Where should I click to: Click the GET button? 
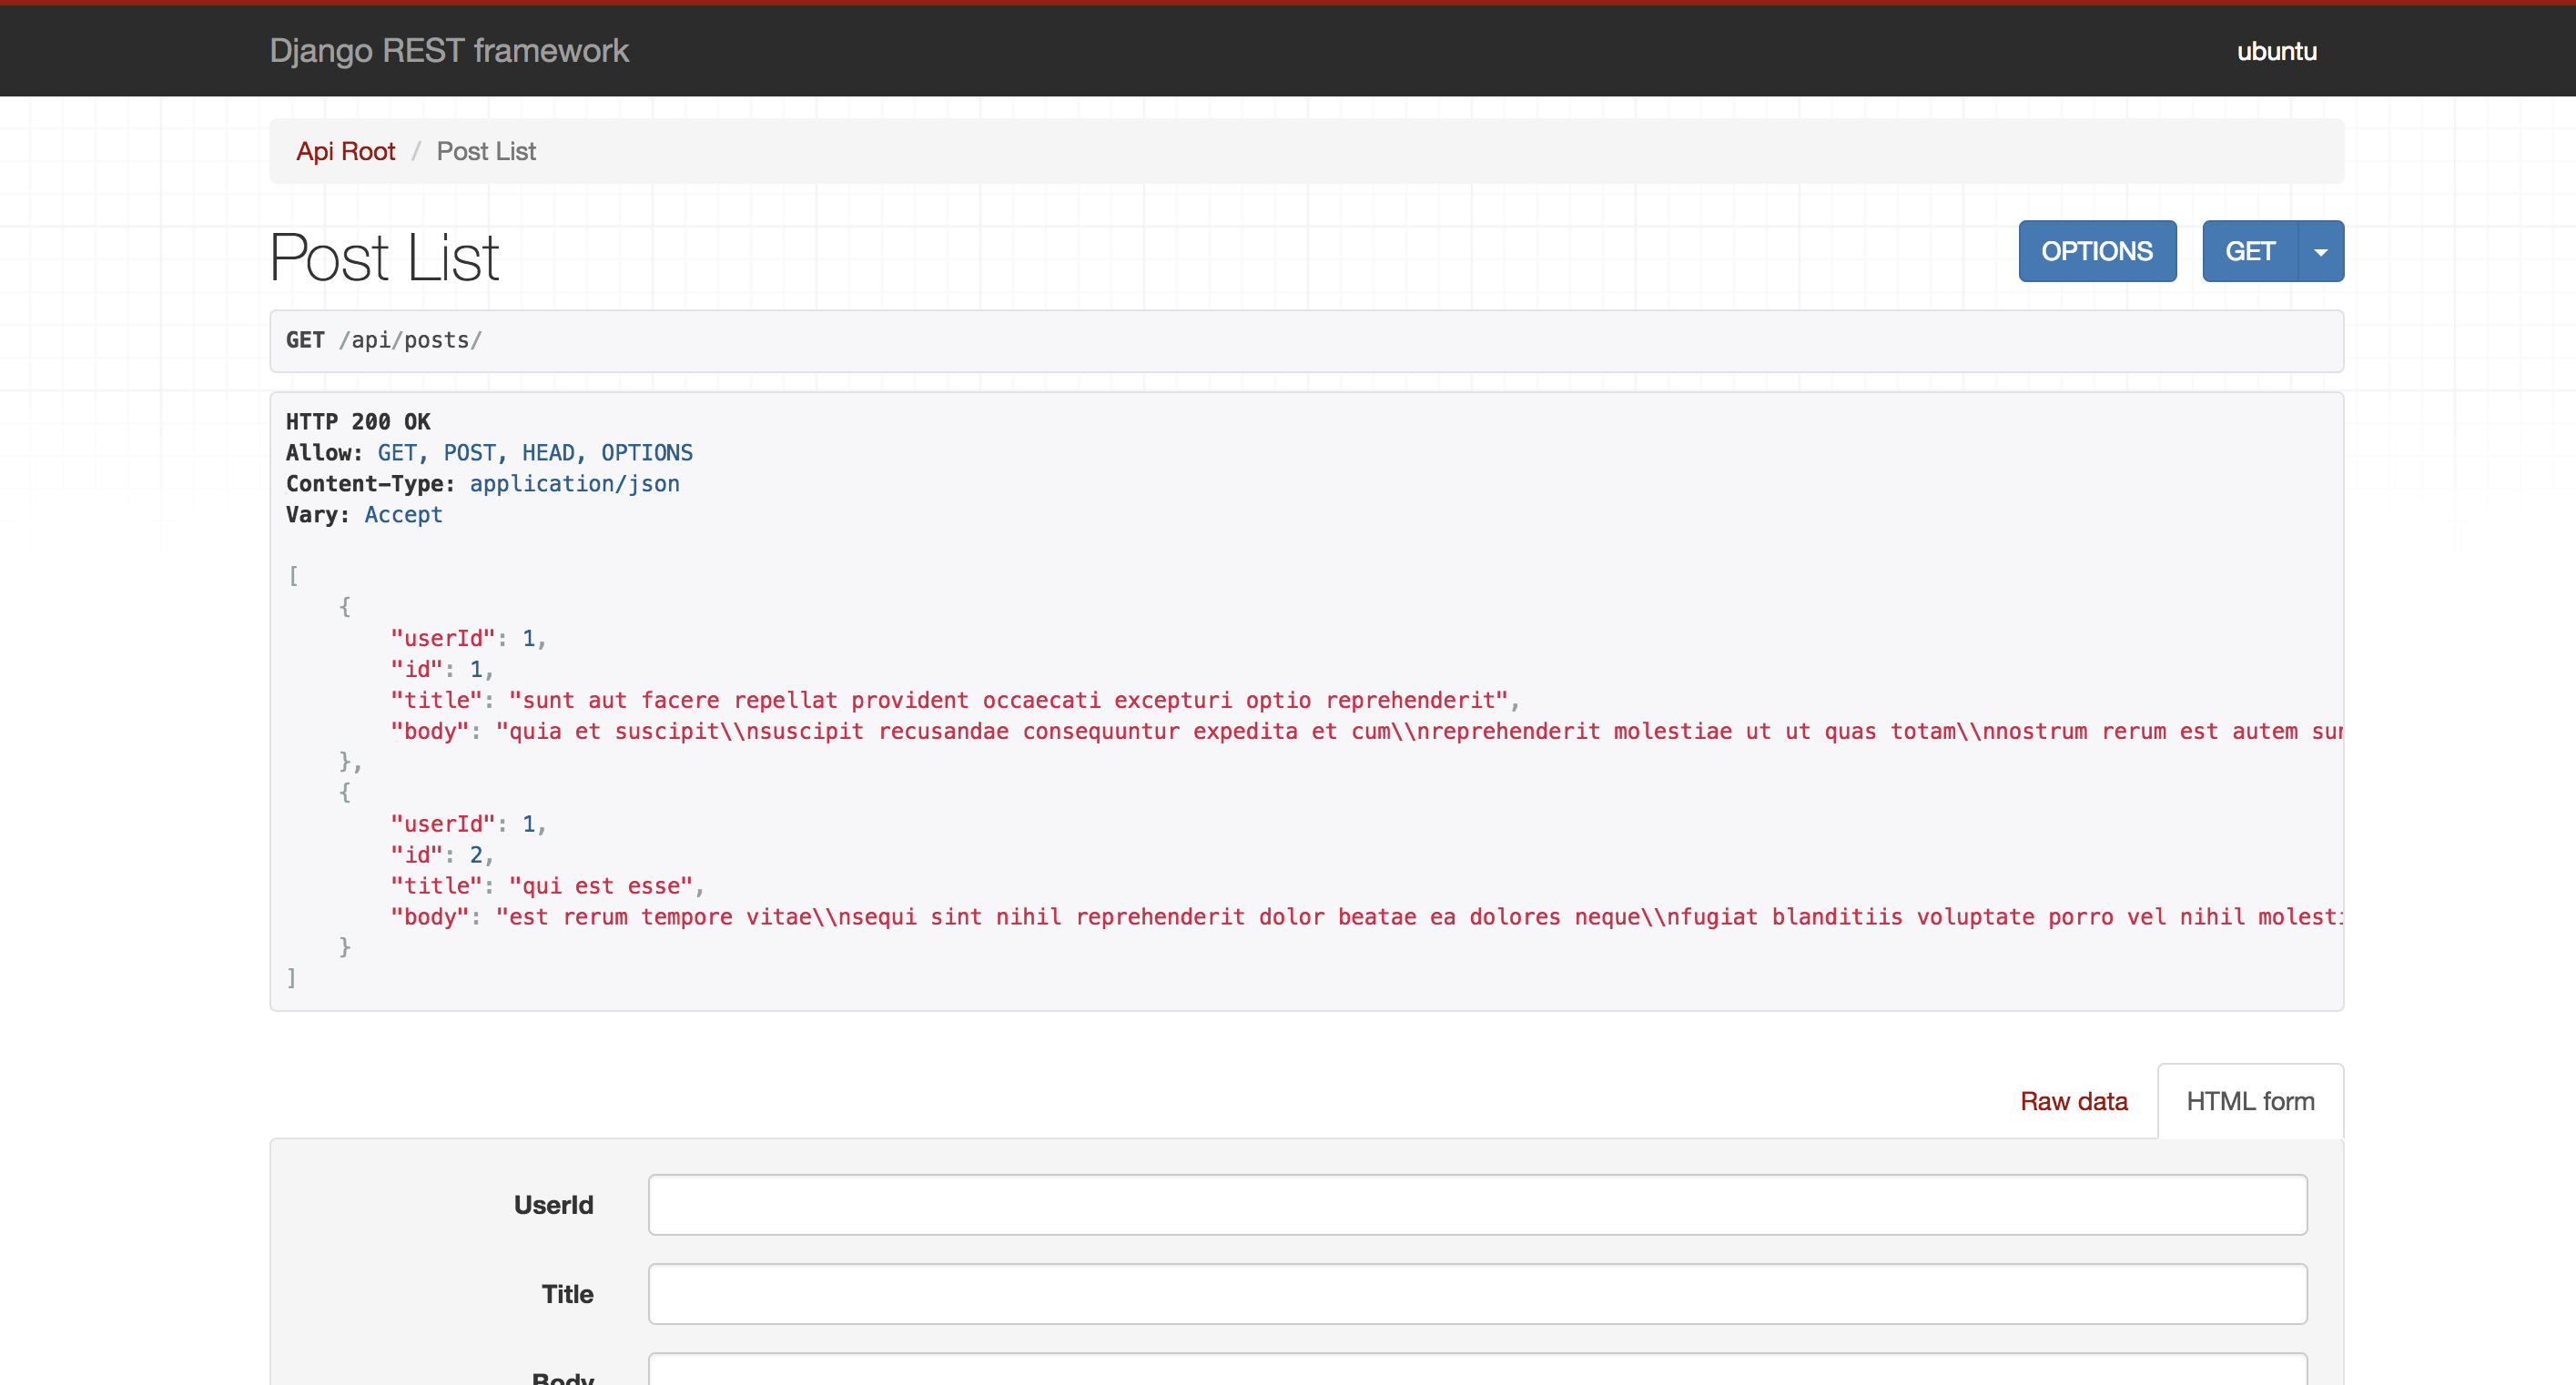(2249, 251)
